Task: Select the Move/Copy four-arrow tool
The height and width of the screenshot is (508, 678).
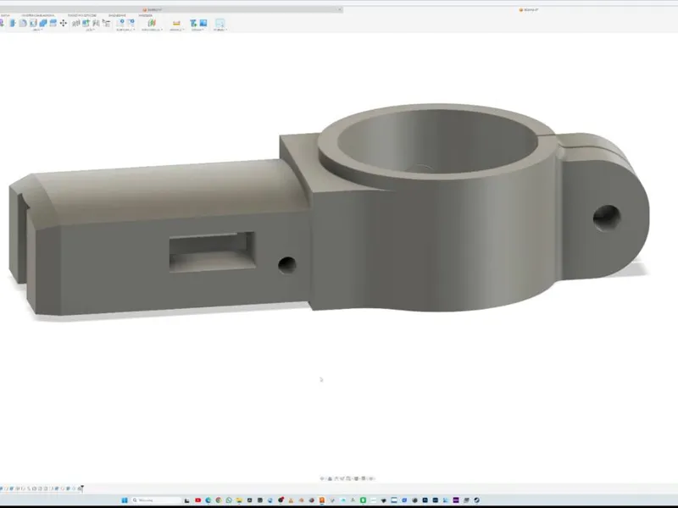Action: (63, 23)
